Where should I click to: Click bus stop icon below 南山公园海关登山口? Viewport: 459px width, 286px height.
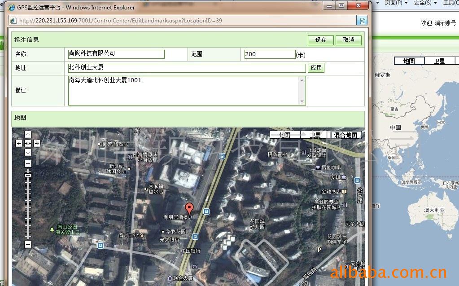101,246
